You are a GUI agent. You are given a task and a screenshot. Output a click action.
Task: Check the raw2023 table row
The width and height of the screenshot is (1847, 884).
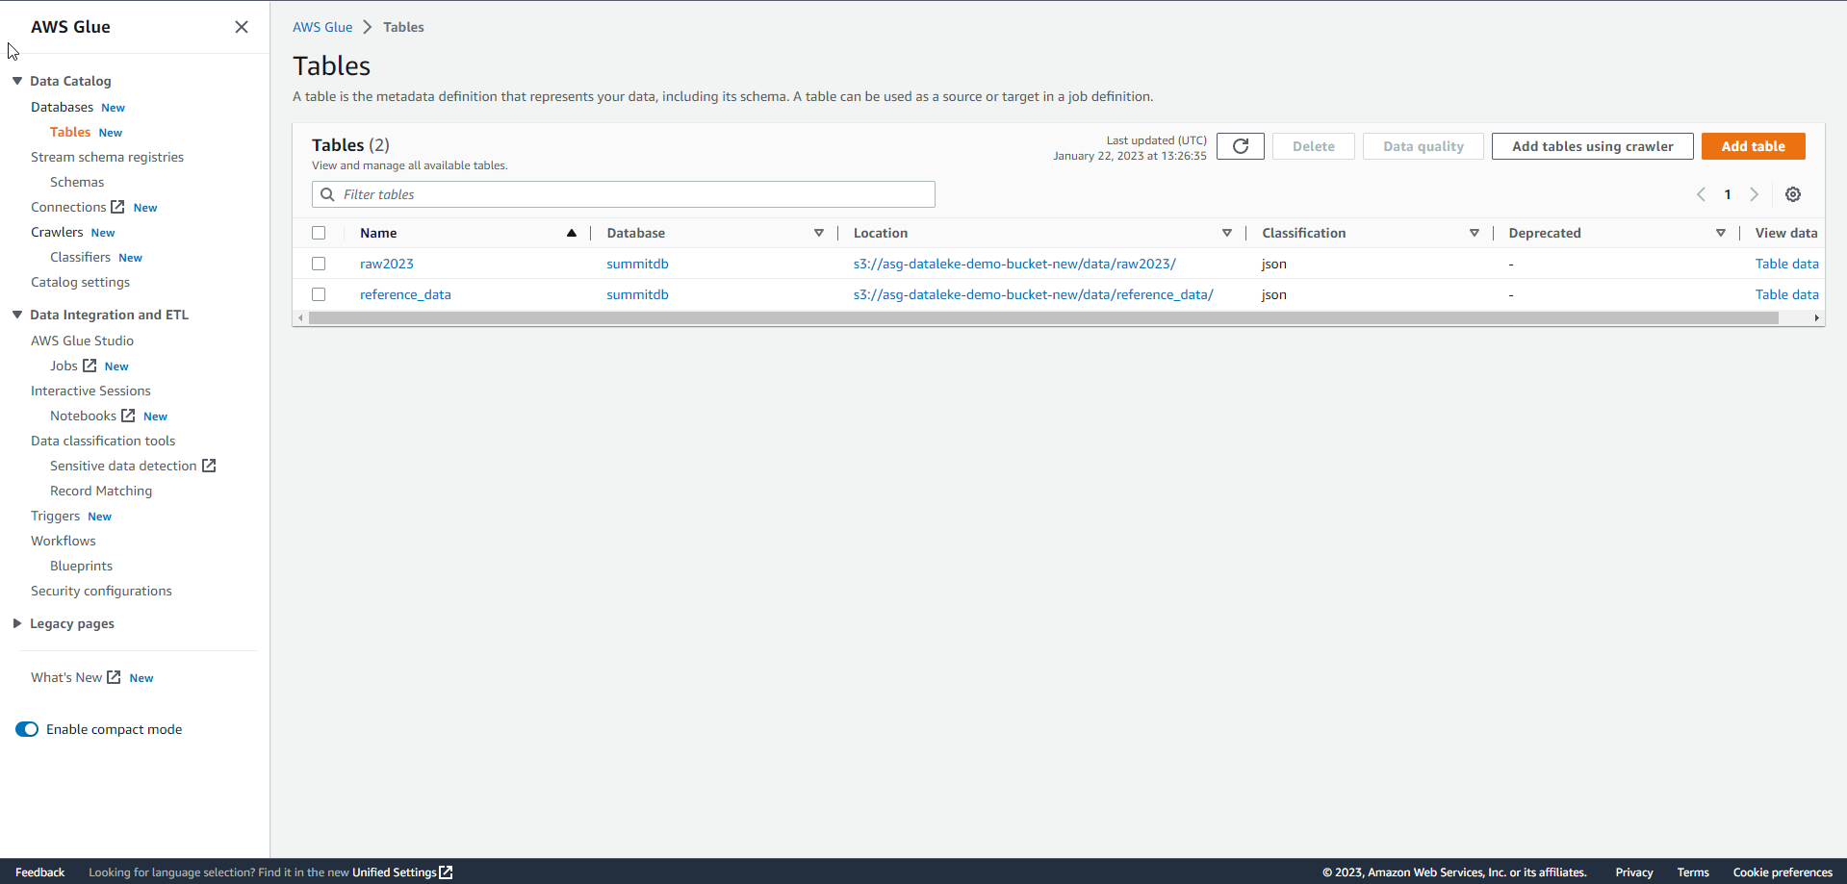[319, 264]
